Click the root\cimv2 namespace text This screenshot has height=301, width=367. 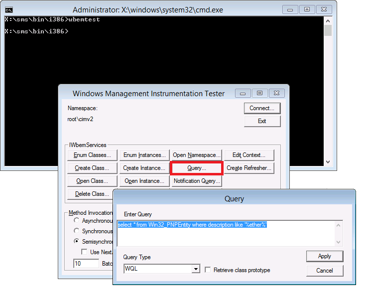(80, 119)
